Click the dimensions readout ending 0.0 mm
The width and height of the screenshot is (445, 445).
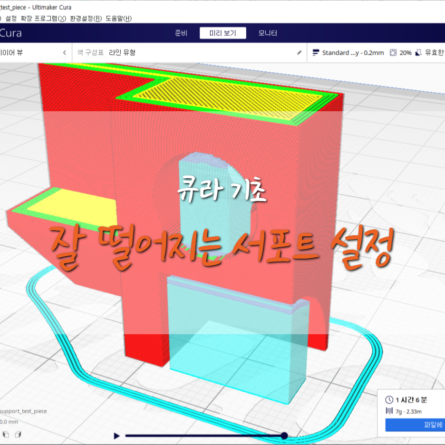pos(9,422)
